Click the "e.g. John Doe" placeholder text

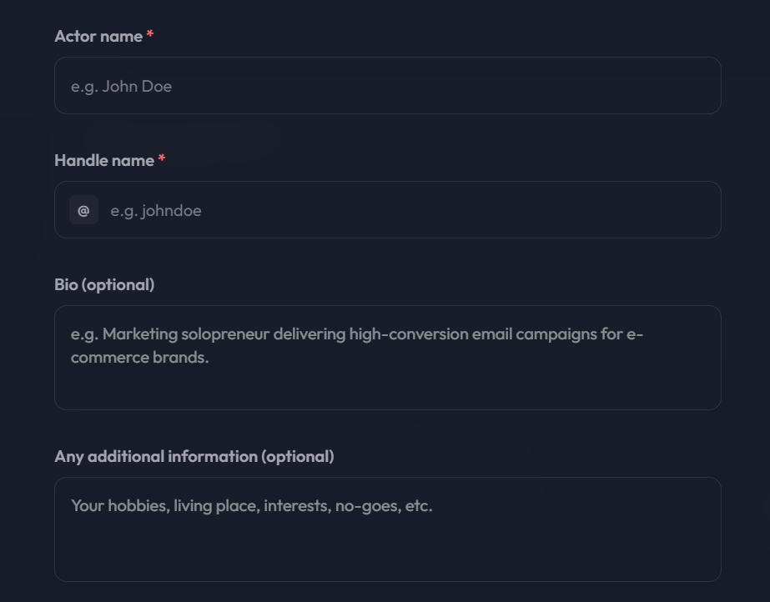[121, 87]
